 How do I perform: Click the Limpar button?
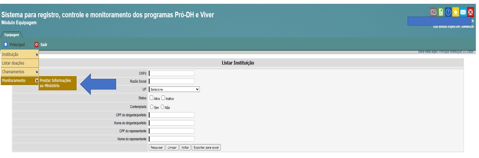coord(172,147)
